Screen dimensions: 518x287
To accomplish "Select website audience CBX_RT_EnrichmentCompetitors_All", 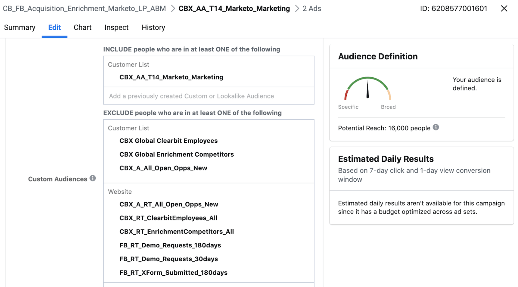I will click(177, 231).
